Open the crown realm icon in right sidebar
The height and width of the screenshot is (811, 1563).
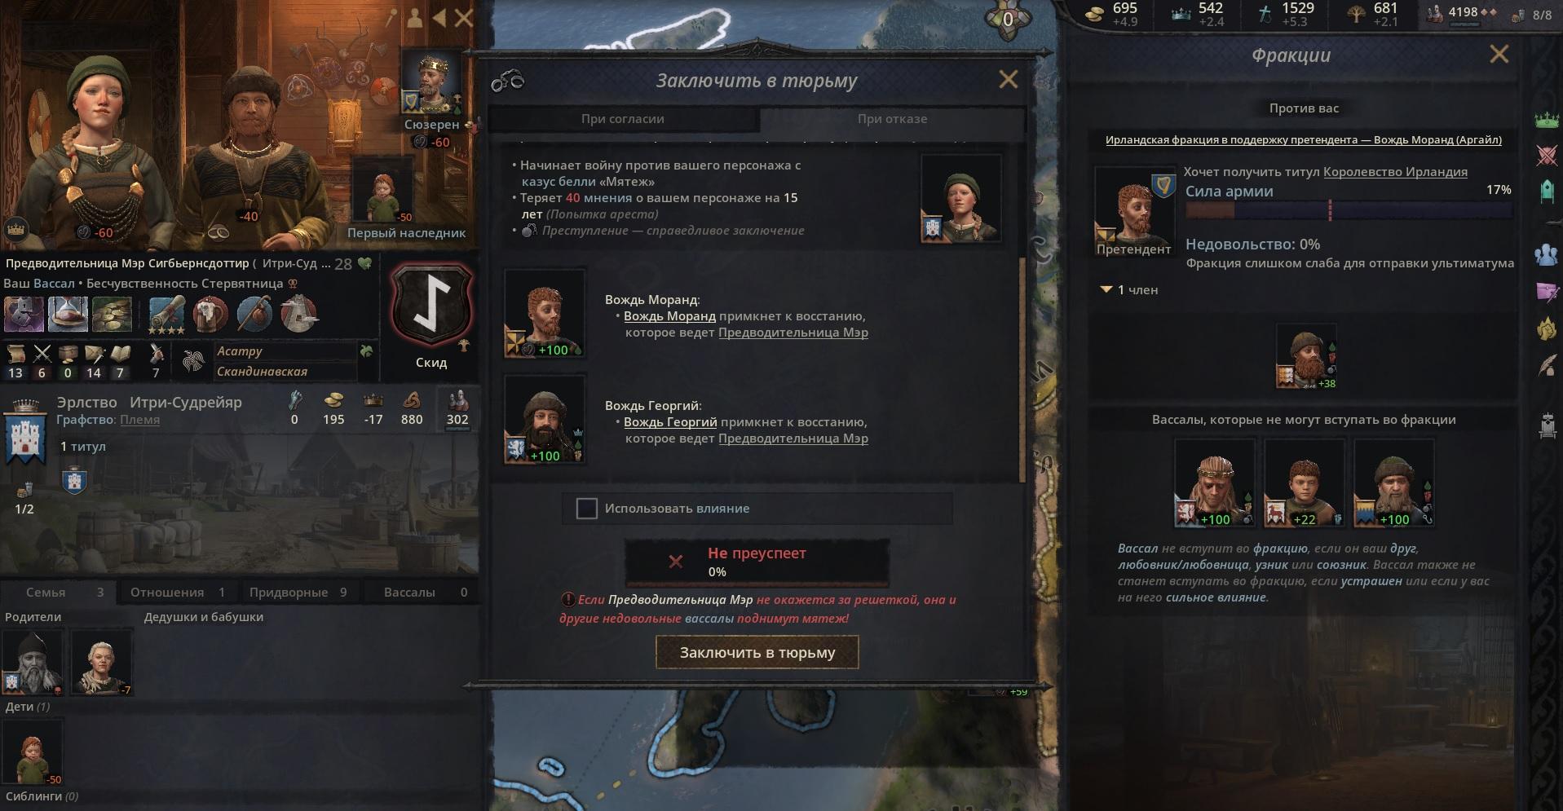coord(1547,121)
